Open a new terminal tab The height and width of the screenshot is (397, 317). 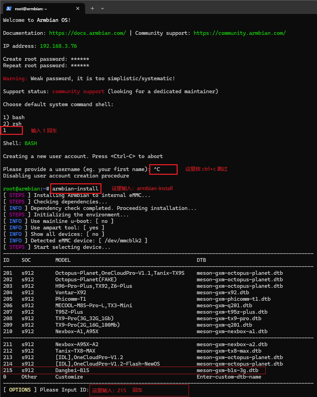(x=93, y=9)
